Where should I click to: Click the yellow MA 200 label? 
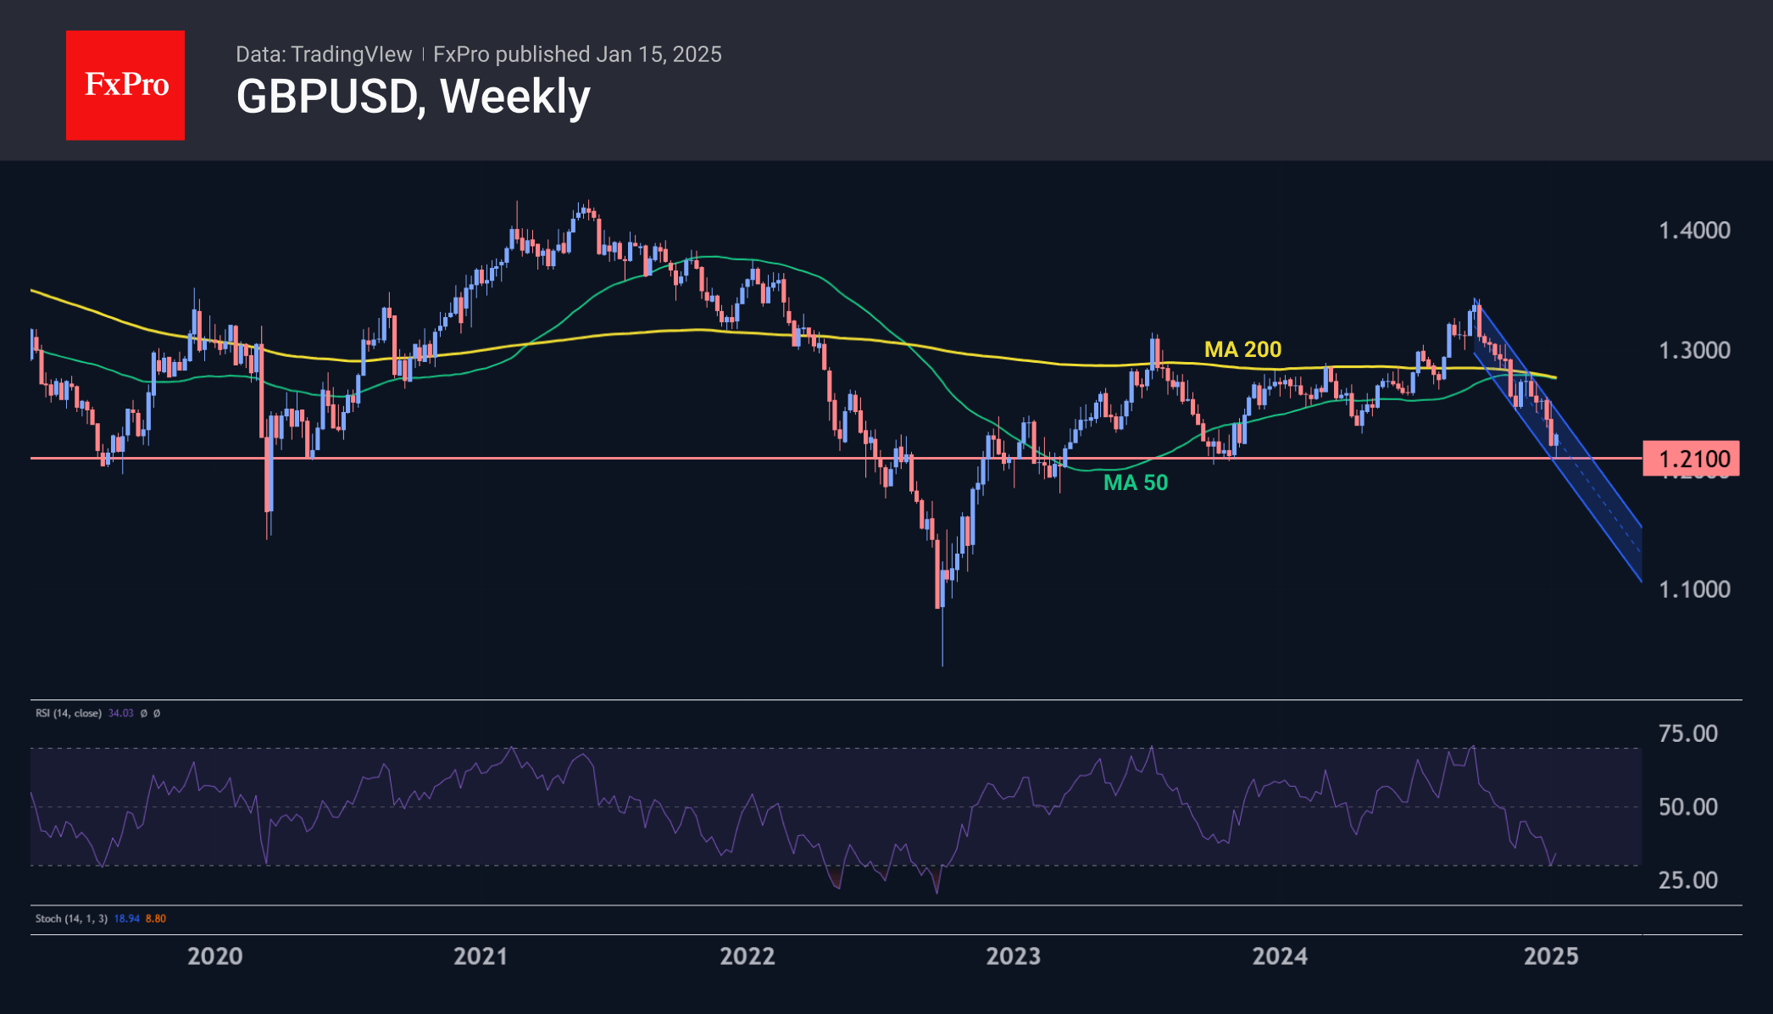1242,349
